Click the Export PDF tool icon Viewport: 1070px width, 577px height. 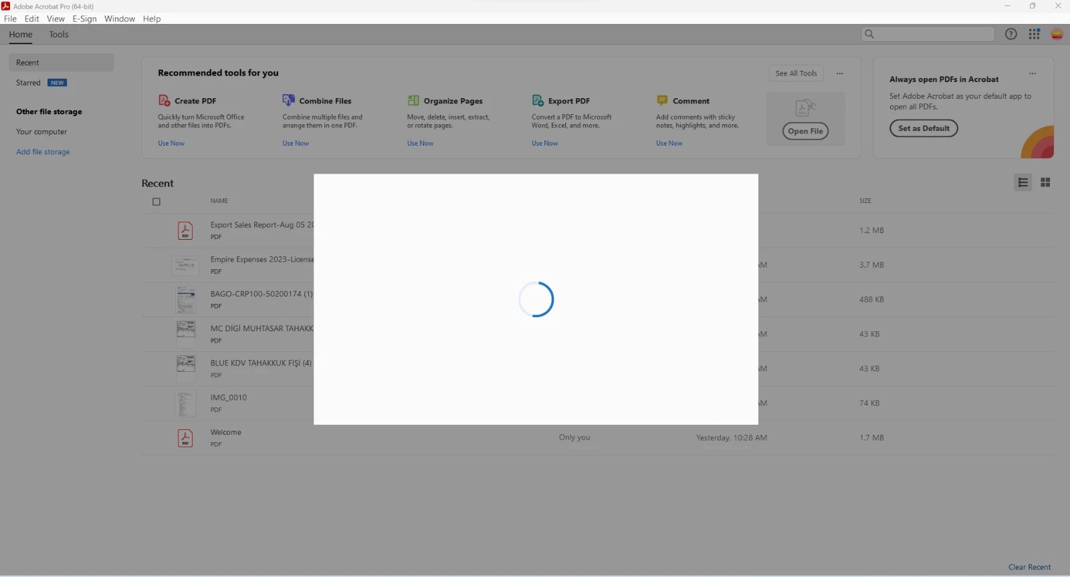tap(538, 100)
